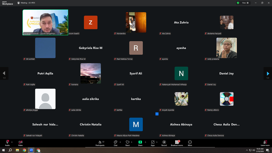Select raldy pratama's profile photo tile
Image resolution: width=272 pixels, height=153 pixels.
(x=227, y=48)
